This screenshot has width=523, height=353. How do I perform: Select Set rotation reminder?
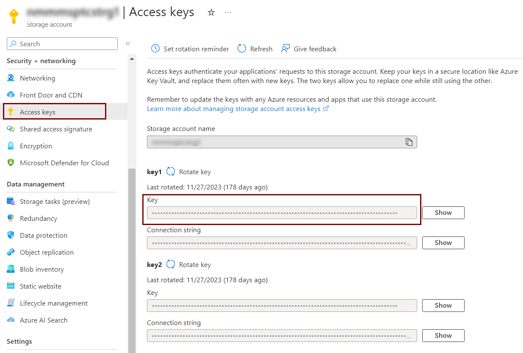[x=196, y=49]
